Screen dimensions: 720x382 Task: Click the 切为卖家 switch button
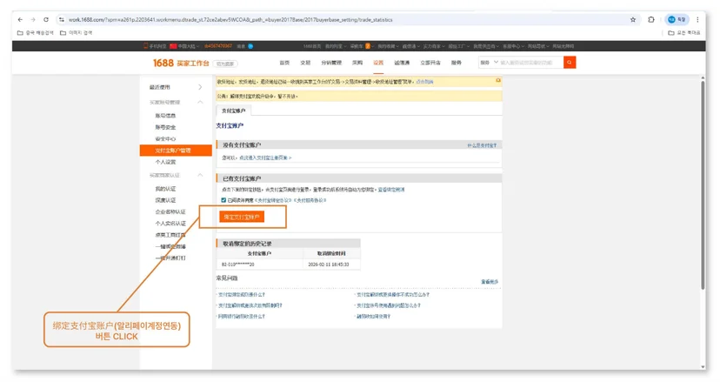[x=225, y=64]
